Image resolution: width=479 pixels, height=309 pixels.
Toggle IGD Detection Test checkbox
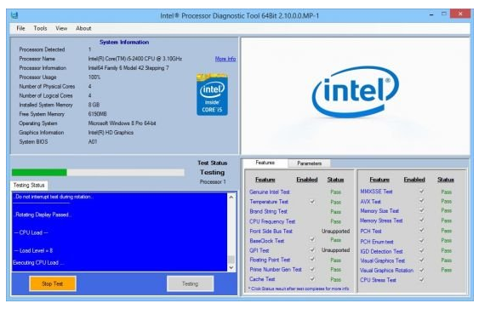click(x=421, y=250)
